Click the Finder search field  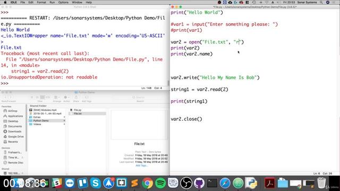(140, 97)
